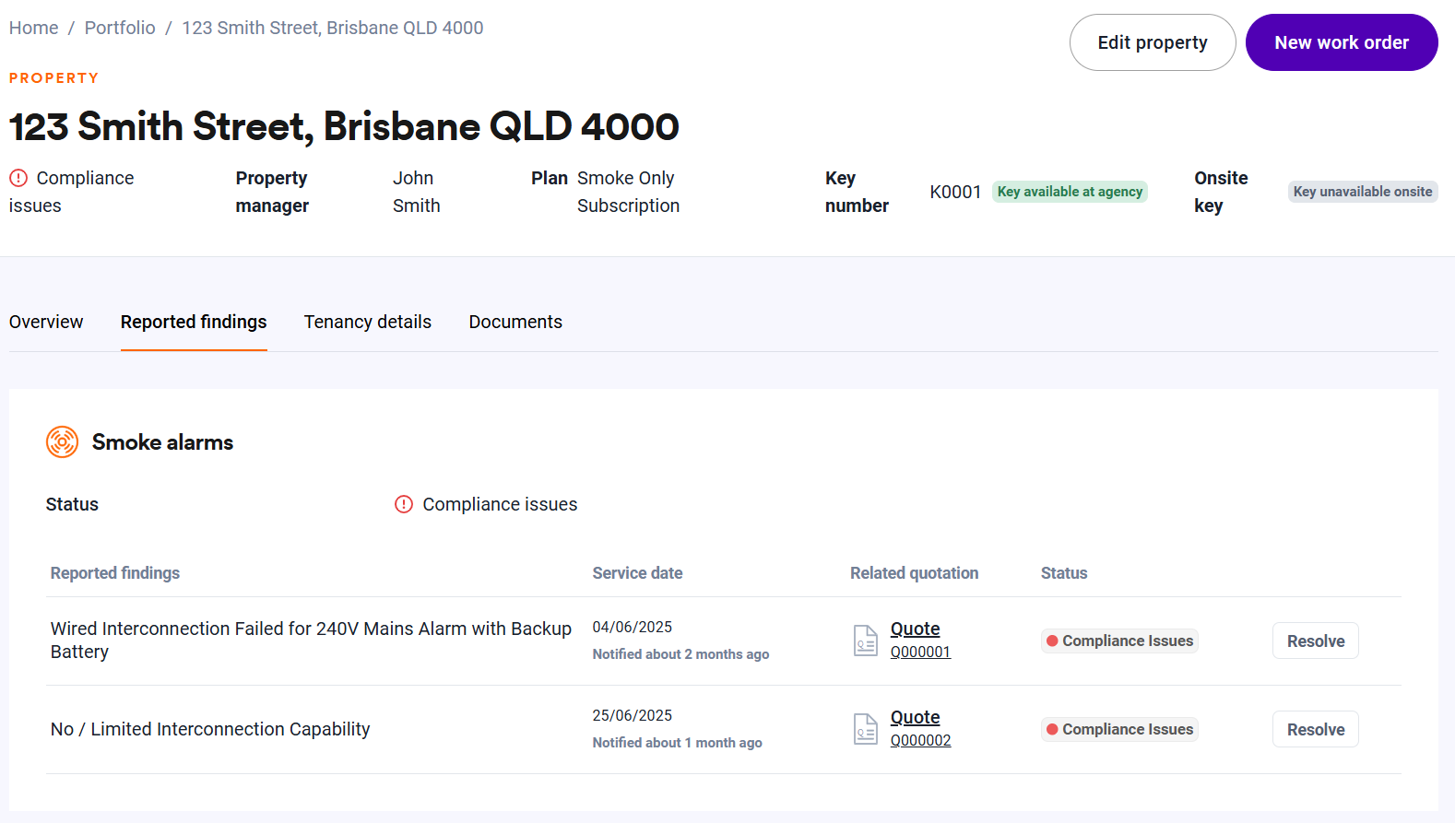
Task: Click the Key available at agency badge
Action: pyautogui.click(x=1070, y=192)
